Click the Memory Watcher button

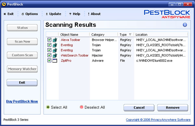[22, 69]
